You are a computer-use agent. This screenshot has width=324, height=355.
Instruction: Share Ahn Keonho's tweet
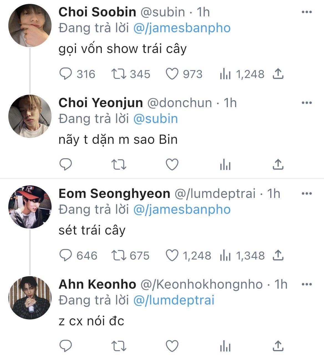coord(278,346)
